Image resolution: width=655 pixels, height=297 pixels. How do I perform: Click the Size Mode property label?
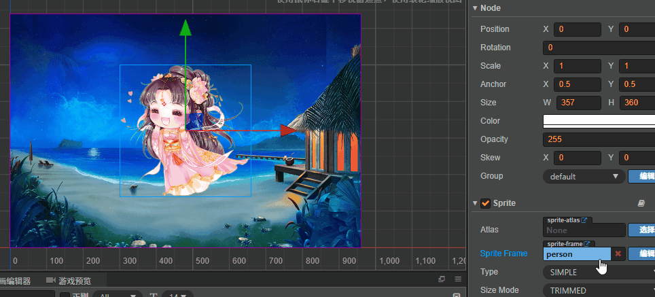[499, 290]
